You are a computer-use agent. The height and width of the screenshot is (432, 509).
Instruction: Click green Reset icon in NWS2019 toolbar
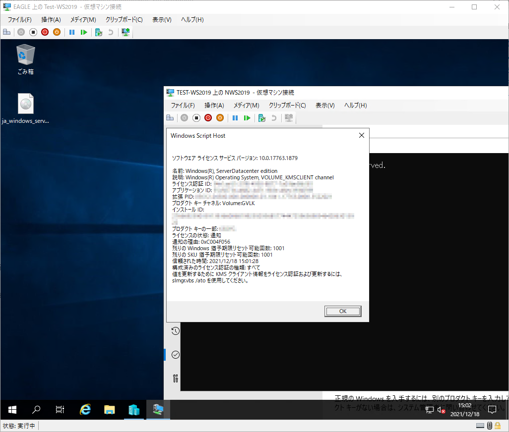247,117
